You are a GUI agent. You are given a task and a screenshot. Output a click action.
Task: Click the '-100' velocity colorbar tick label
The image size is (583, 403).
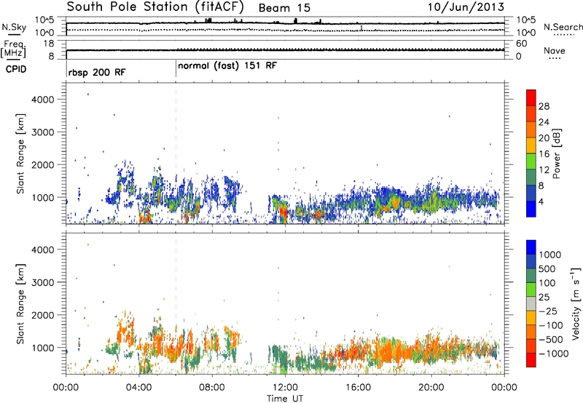pos(550,325)
